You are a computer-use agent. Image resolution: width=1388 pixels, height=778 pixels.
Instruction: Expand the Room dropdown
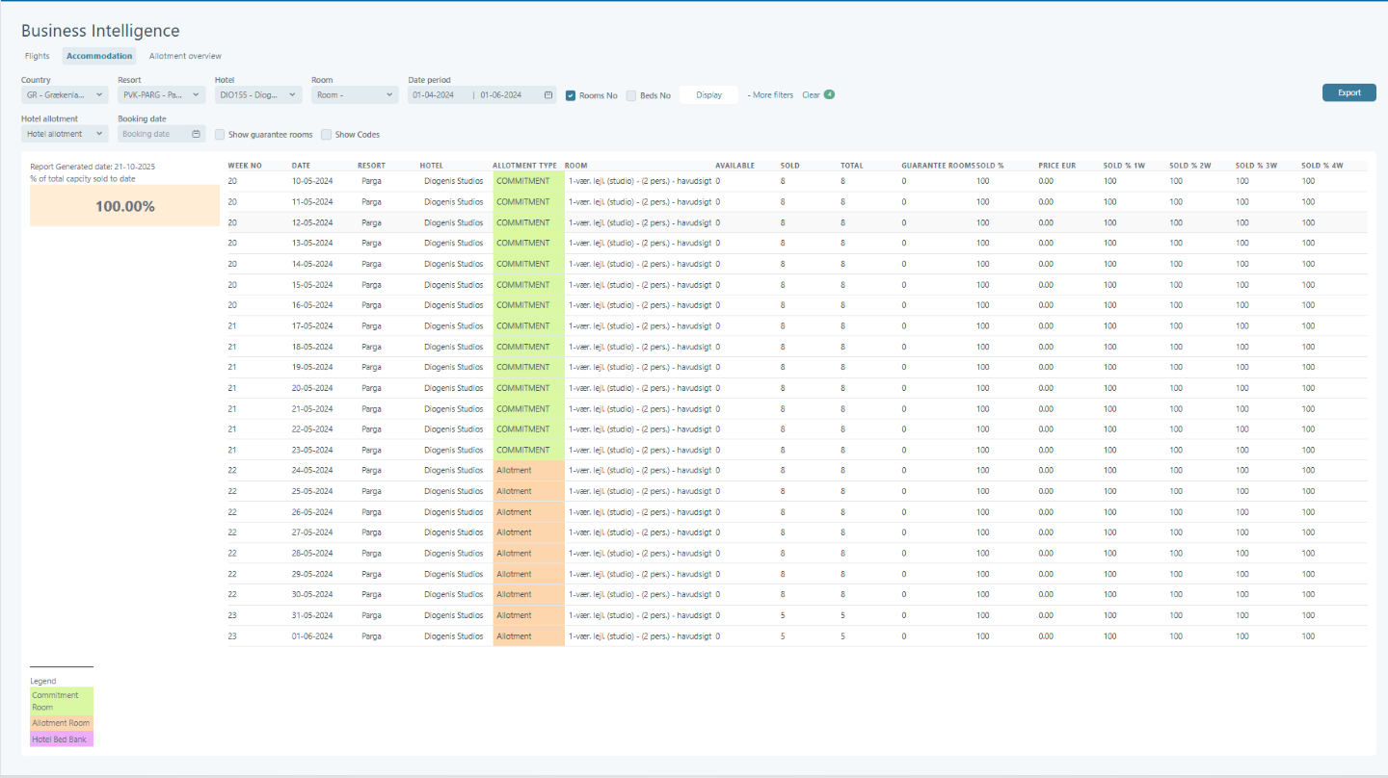coord(354,95)
